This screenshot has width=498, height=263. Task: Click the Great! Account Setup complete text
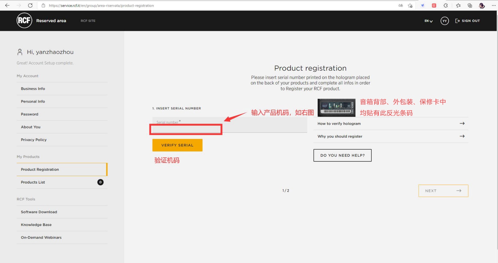click(x=45, y=63)
